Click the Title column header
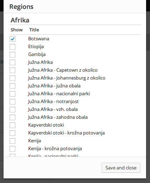This screenshot has height=183, width=150. [34, 30]
